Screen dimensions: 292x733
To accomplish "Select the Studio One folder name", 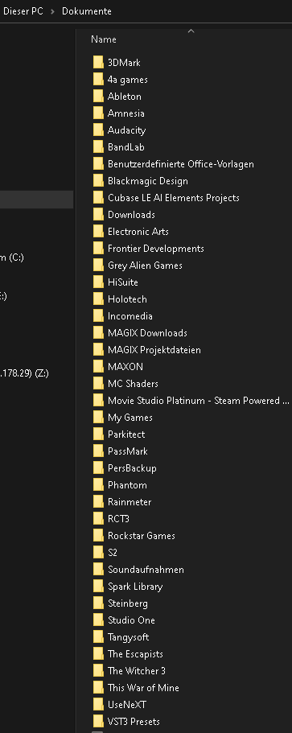I will tap(131, 620).
